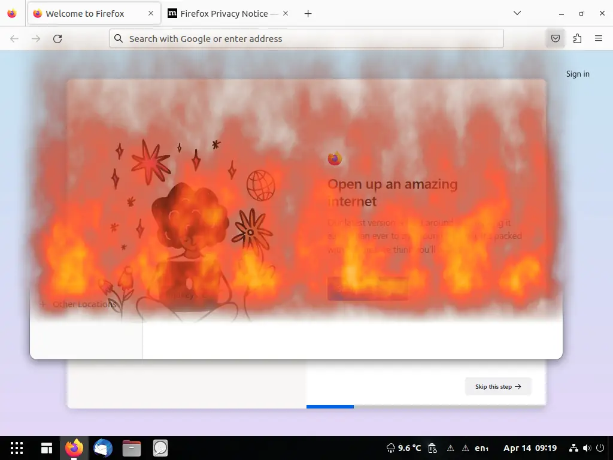This screenshot has height=460, width=613.
Task: Switch to the Welcome to Firefox tab
Action: [x=94, y=13]
